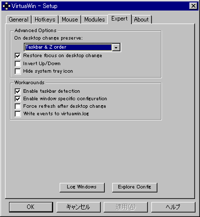Viewport: 200px width, 217px height.
Task: Enable Force refresh after desktop change
Action: tap(18, 106)
